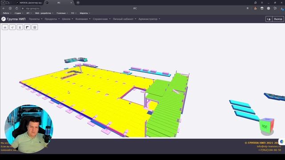Click the first viewer tool with triangle icon
This screenshot has width=285, height=160.
5,28
